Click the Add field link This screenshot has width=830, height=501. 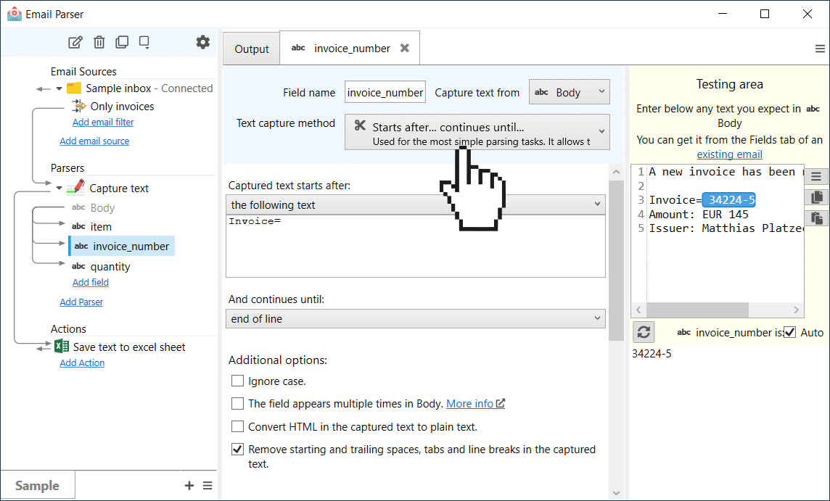click(91, 283)
